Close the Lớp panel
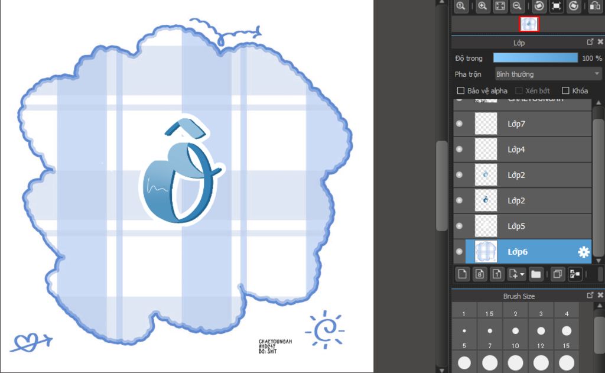 click(x=600, y=42)
